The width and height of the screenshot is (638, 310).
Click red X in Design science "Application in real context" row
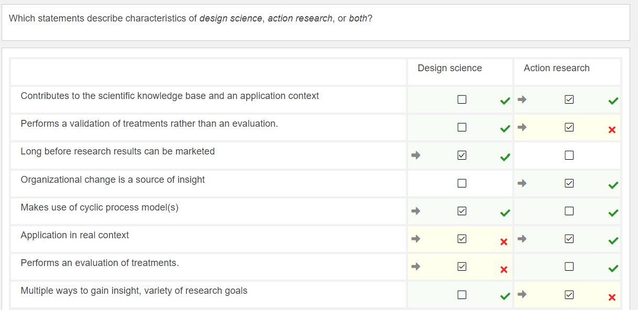coord(504,242)
